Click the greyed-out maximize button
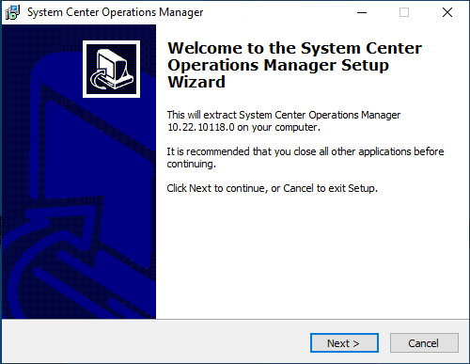This screenshot has width=470, height=364. point(404,12)
